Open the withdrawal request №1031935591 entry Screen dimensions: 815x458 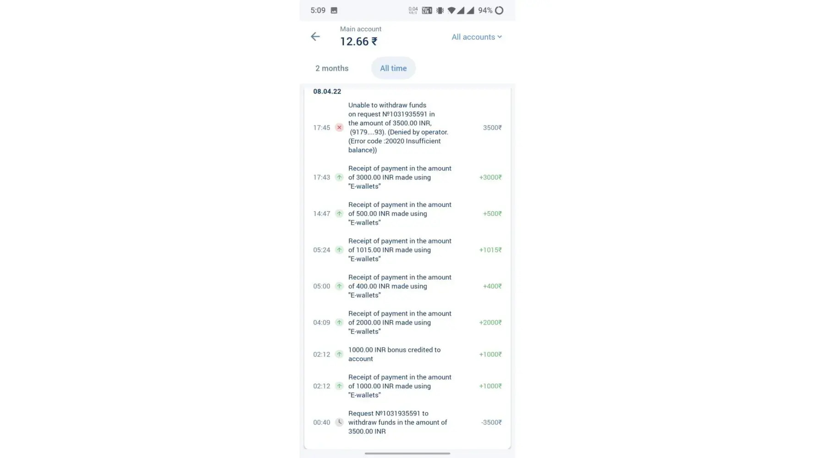point(397,422)
